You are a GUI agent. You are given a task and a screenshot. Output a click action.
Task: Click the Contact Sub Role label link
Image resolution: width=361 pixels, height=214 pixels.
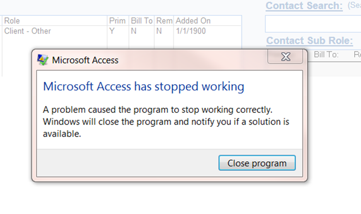pos(309,40)
